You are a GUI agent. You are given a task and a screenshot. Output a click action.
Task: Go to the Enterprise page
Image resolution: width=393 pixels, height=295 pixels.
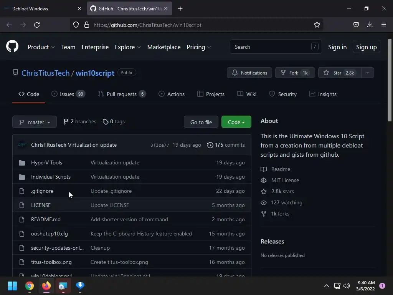95,47
